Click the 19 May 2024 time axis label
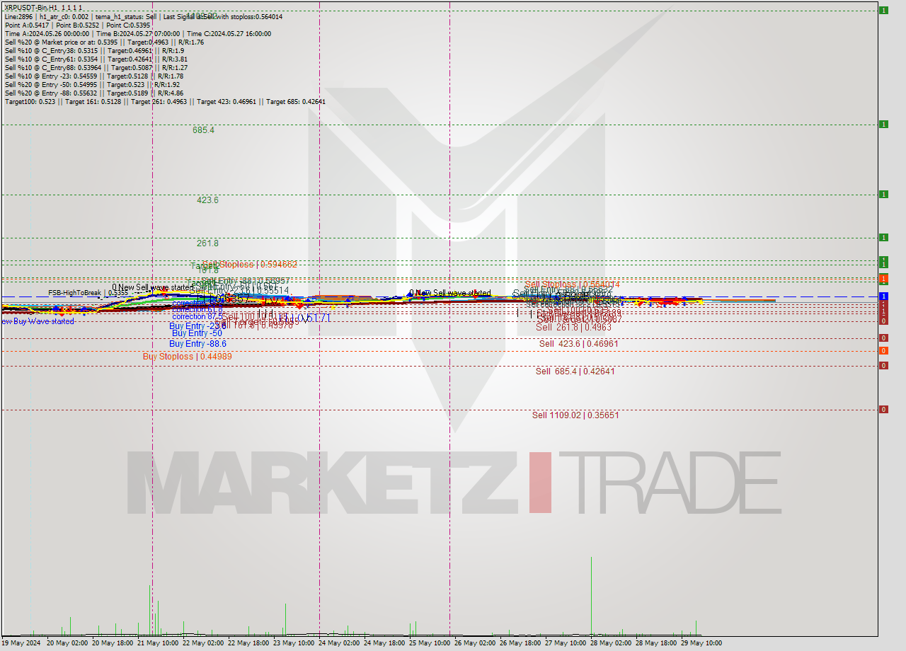Image resolution: width=906 pixels, height=651 pixels. pyautogui.click(x=21, y=643)
